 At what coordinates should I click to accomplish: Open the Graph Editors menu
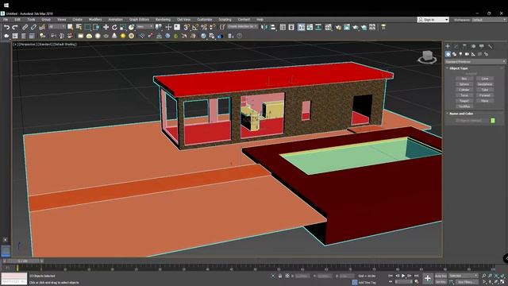pyautogui.click(x=139, y=20)
